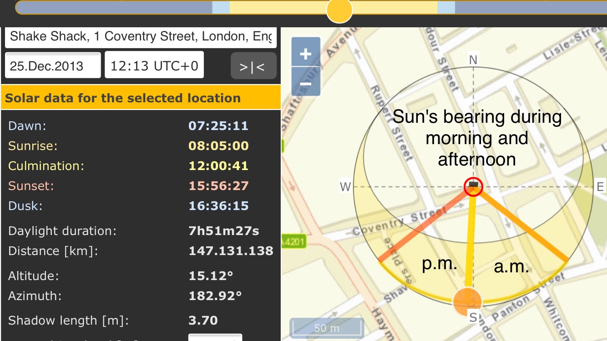Select the Sunset time 15:56:27
The height and width of the screenshot is (341, 607).
(x=218, y=186)
